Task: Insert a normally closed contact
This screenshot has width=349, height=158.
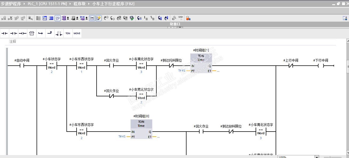Action: coord(14,33)
